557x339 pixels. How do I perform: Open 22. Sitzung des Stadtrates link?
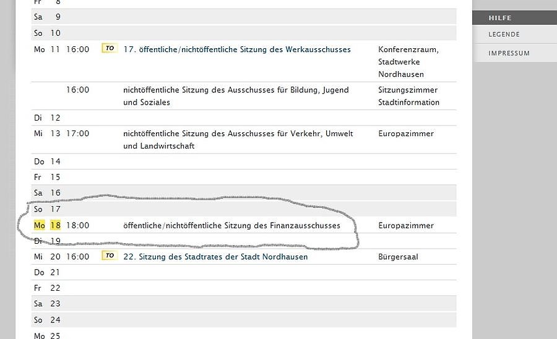pyautogui.click(x=215, y=257)
